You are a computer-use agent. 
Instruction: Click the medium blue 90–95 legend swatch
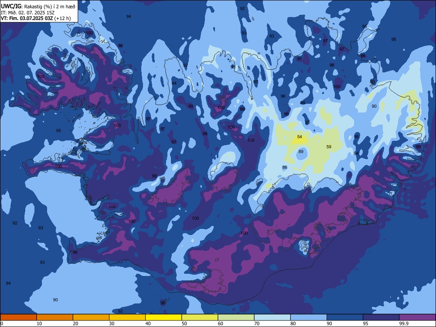tap(345, 317)
